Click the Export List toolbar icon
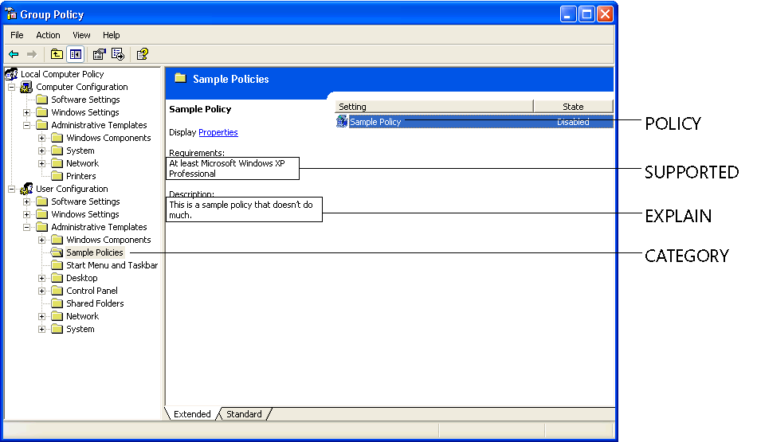 point(118,54)
